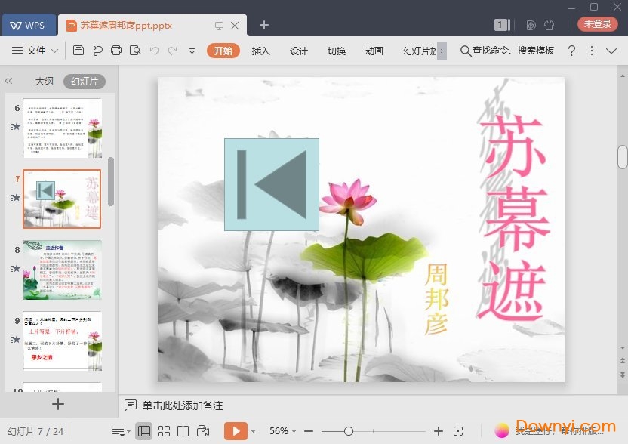Click the Redo icon
Image resolution: width=628 pixels, height=444 pixels.
point(172,50)
